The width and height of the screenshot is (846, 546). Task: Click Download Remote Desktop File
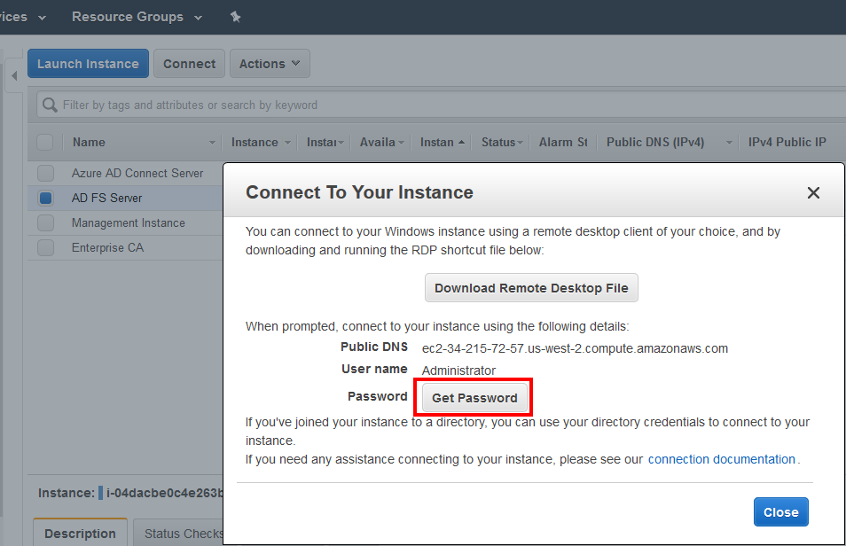click(x=530, y=287)
